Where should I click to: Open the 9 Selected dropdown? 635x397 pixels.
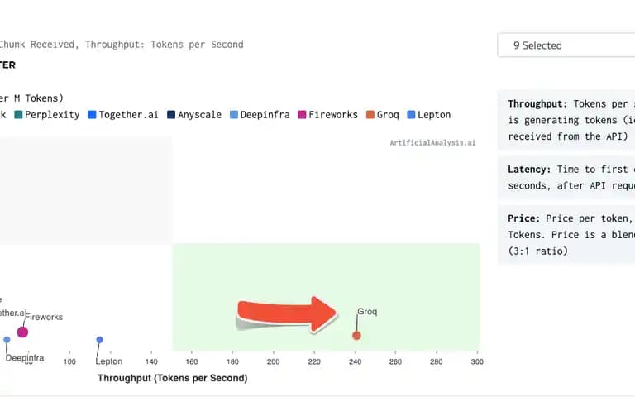[566, 45]
